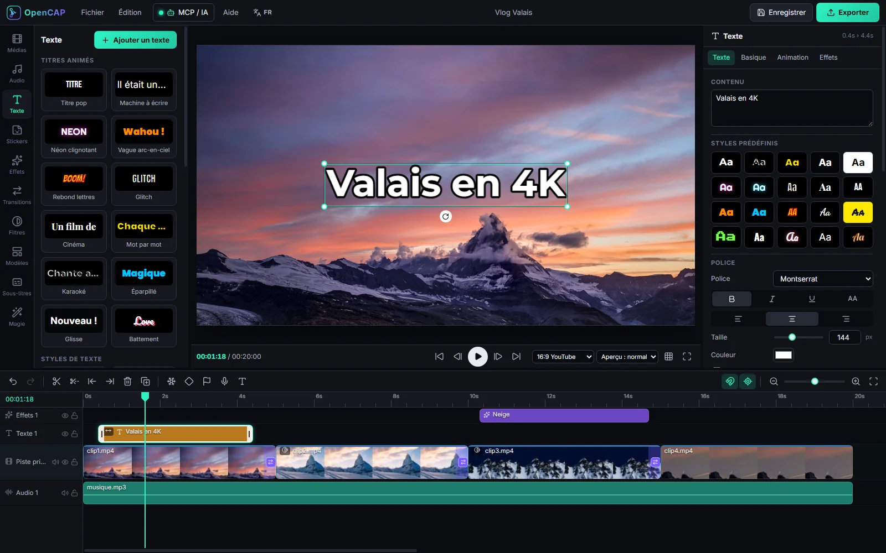
Task: Open the Transitions sidebar panel
Action: (17, 195)
